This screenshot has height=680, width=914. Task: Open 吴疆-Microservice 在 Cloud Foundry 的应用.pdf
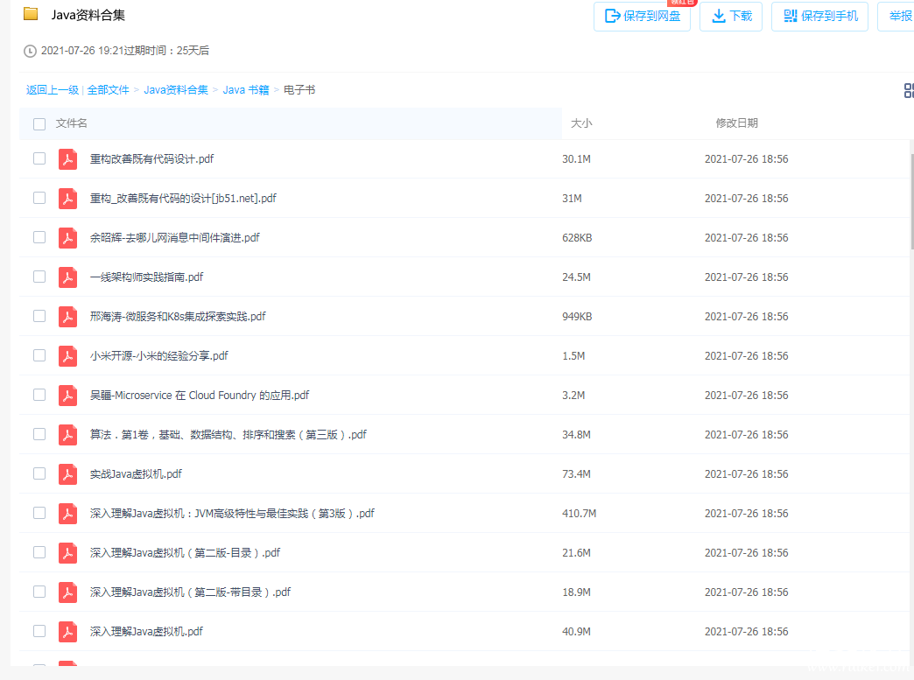pyautogui.click(x=200, y=395)
